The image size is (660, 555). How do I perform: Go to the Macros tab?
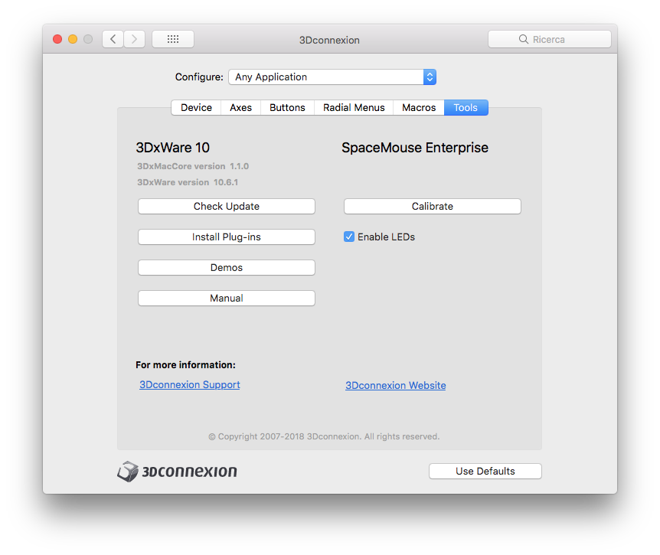click(419, 108)
